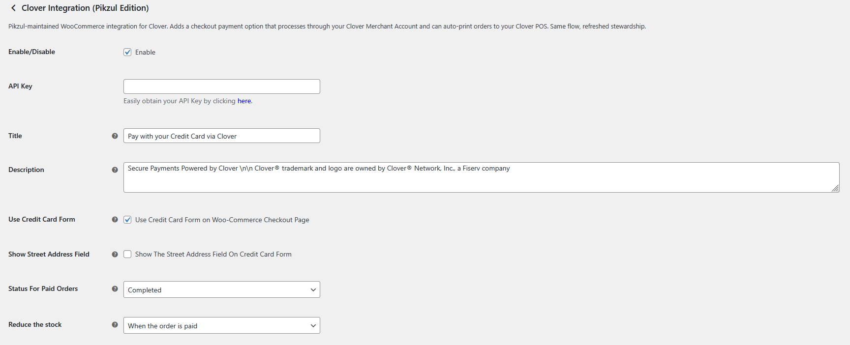
Task: Click the help icon for Reduce the stock
Action: point(115,325)
